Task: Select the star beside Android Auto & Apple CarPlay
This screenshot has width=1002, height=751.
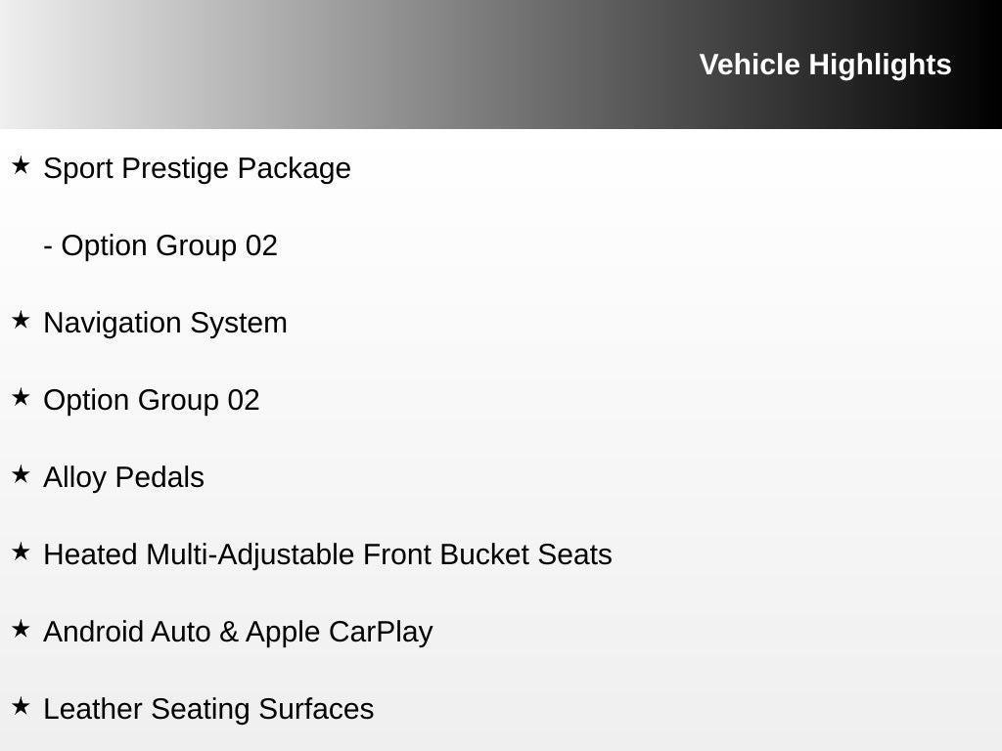Action: pos(21,629)
